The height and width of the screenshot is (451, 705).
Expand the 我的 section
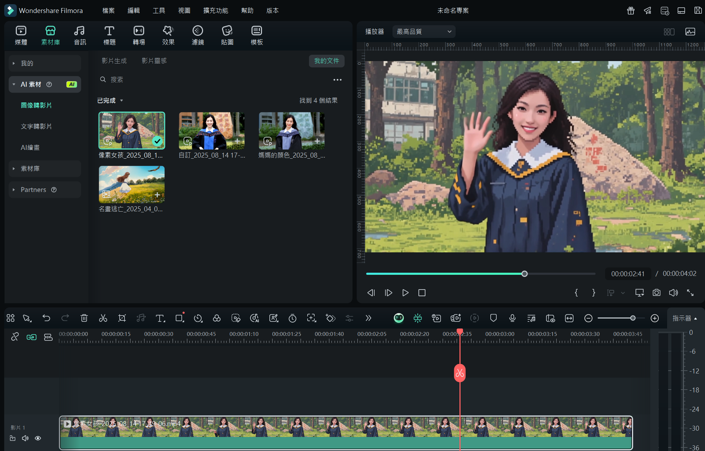point(45,64)
